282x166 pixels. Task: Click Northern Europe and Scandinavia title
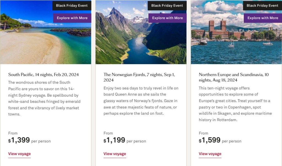tap(234, 77)
